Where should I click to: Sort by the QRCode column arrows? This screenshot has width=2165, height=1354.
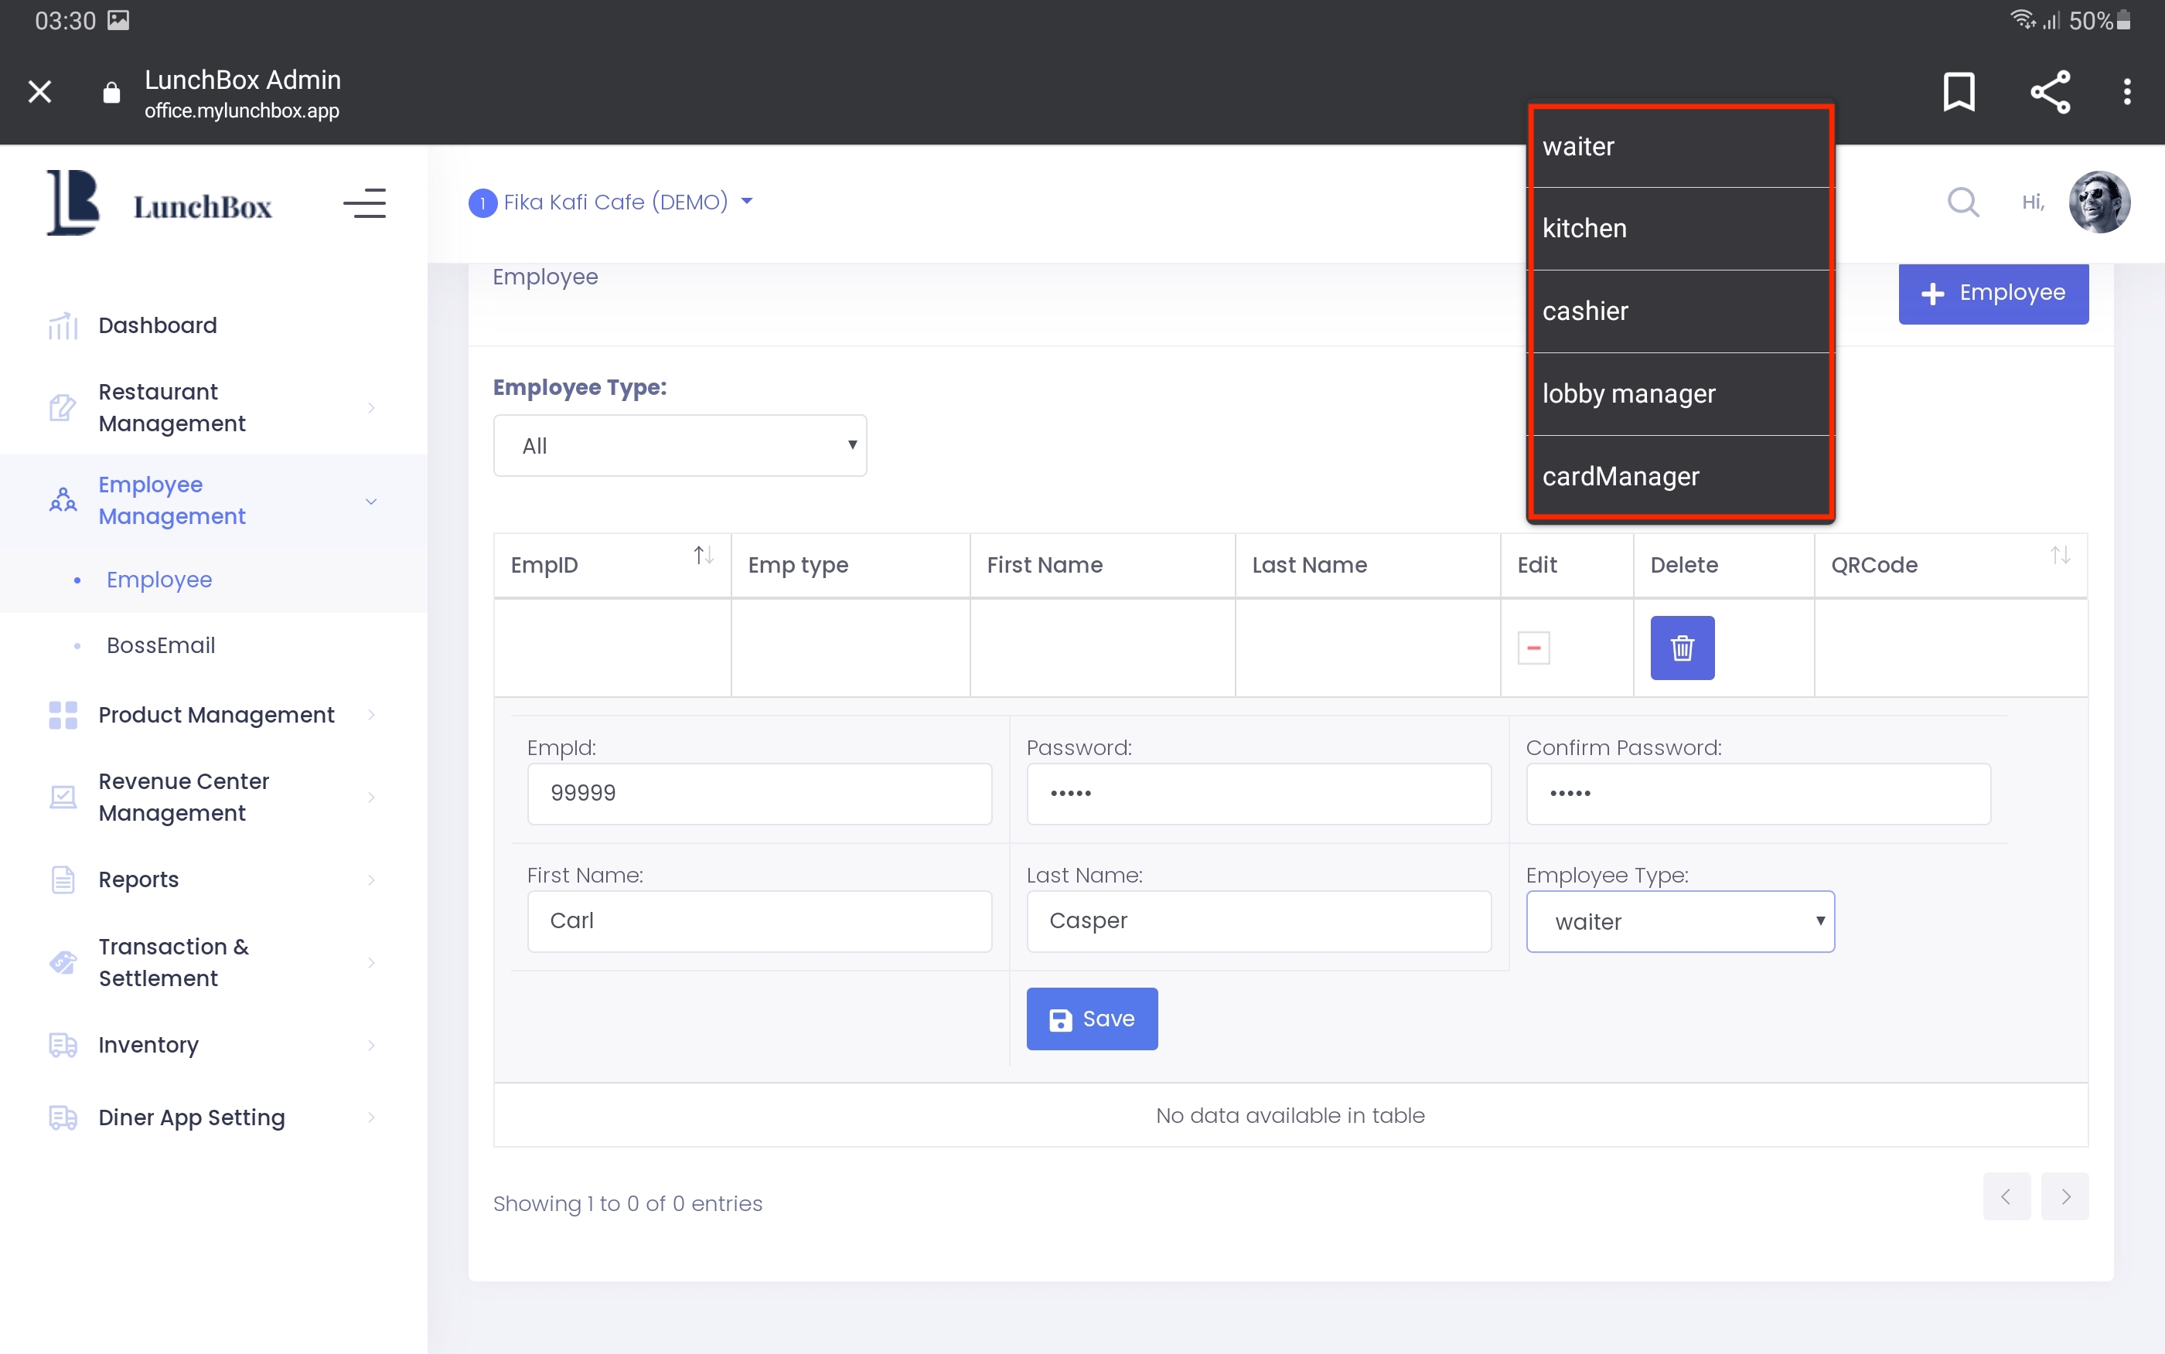pyautogui.click(x=2059, y=556)
